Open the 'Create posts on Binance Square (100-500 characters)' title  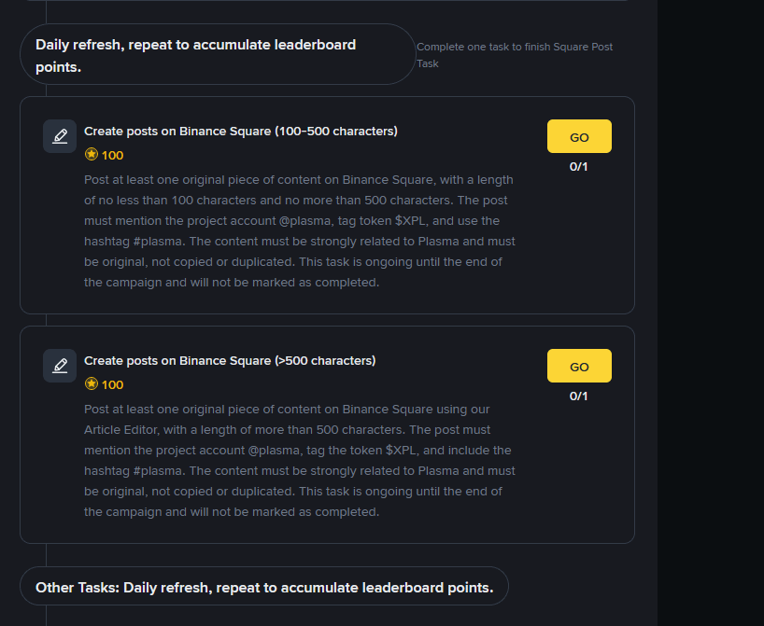pos(241,132)
